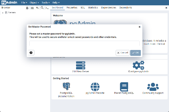Click the Add New Server link text
Viewport: 169px width, 112px height.
tap(81, 71)
